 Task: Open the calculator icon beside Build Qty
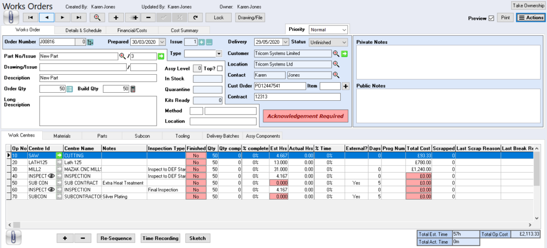pyautogui.click(x=133, y=89)
